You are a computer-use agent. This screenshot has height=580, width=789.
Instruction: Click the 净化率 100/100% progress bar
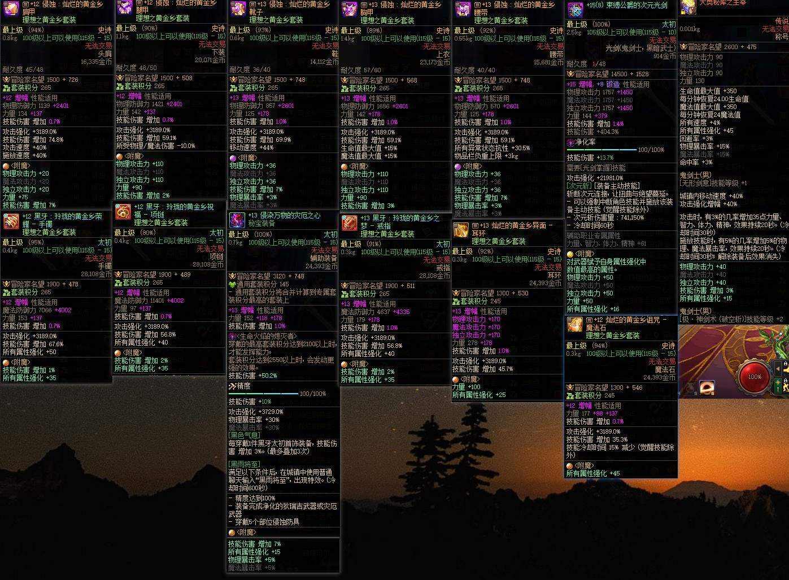pyautogui.click(x=600, y=150)
